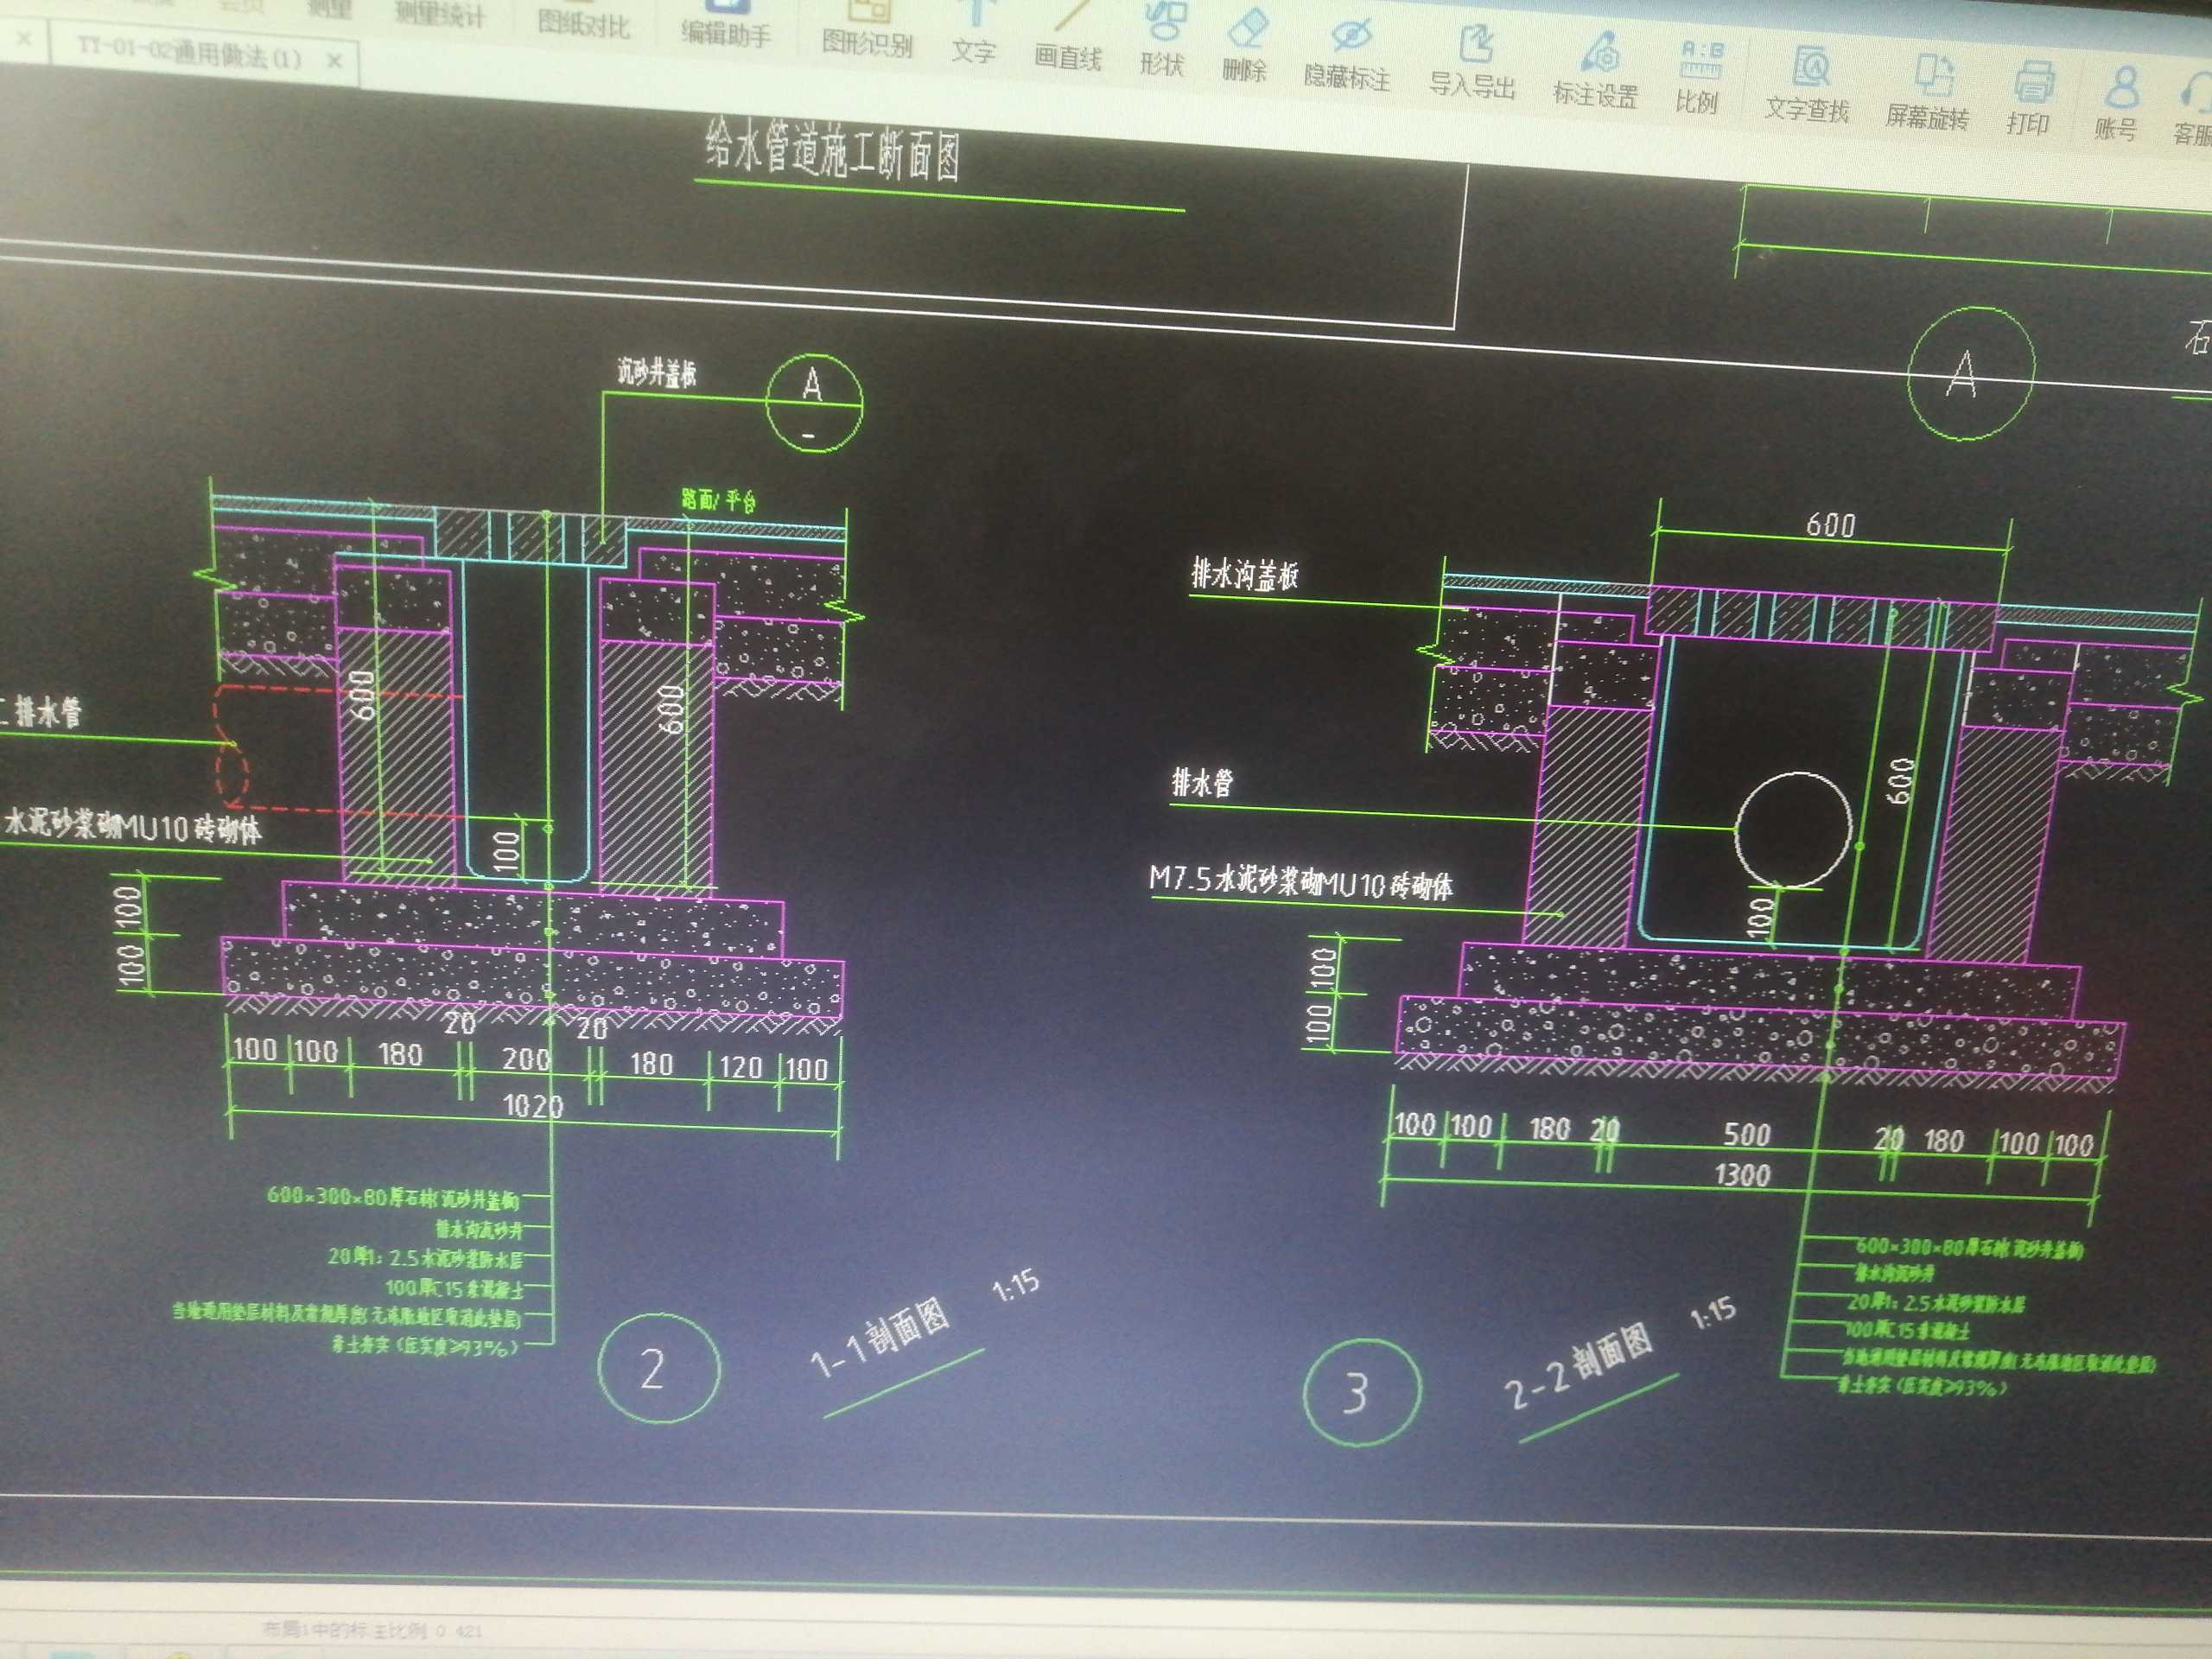The width and height of the screenshot is (2212, 1659).
Task: Open 标注设置 annotation settings
Action: pyautogui.click(x=1596, y=70)
